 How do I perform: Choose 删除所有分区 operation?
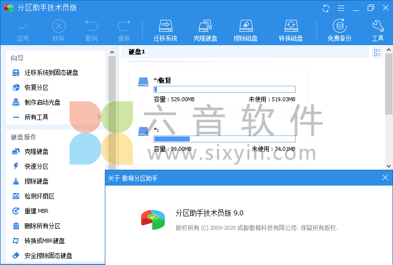point(43,226)
